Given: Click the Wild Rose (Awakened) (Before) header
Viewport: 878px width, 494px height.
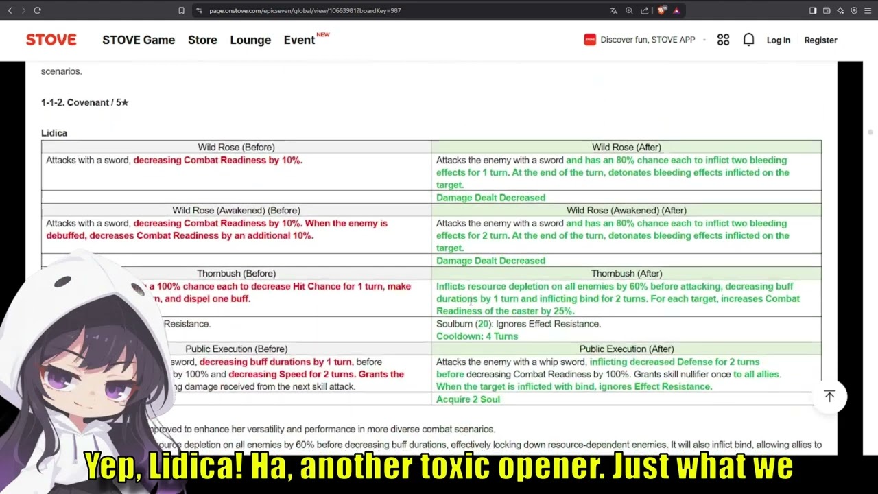Looking at the screenshot, I should pos(236,210).
